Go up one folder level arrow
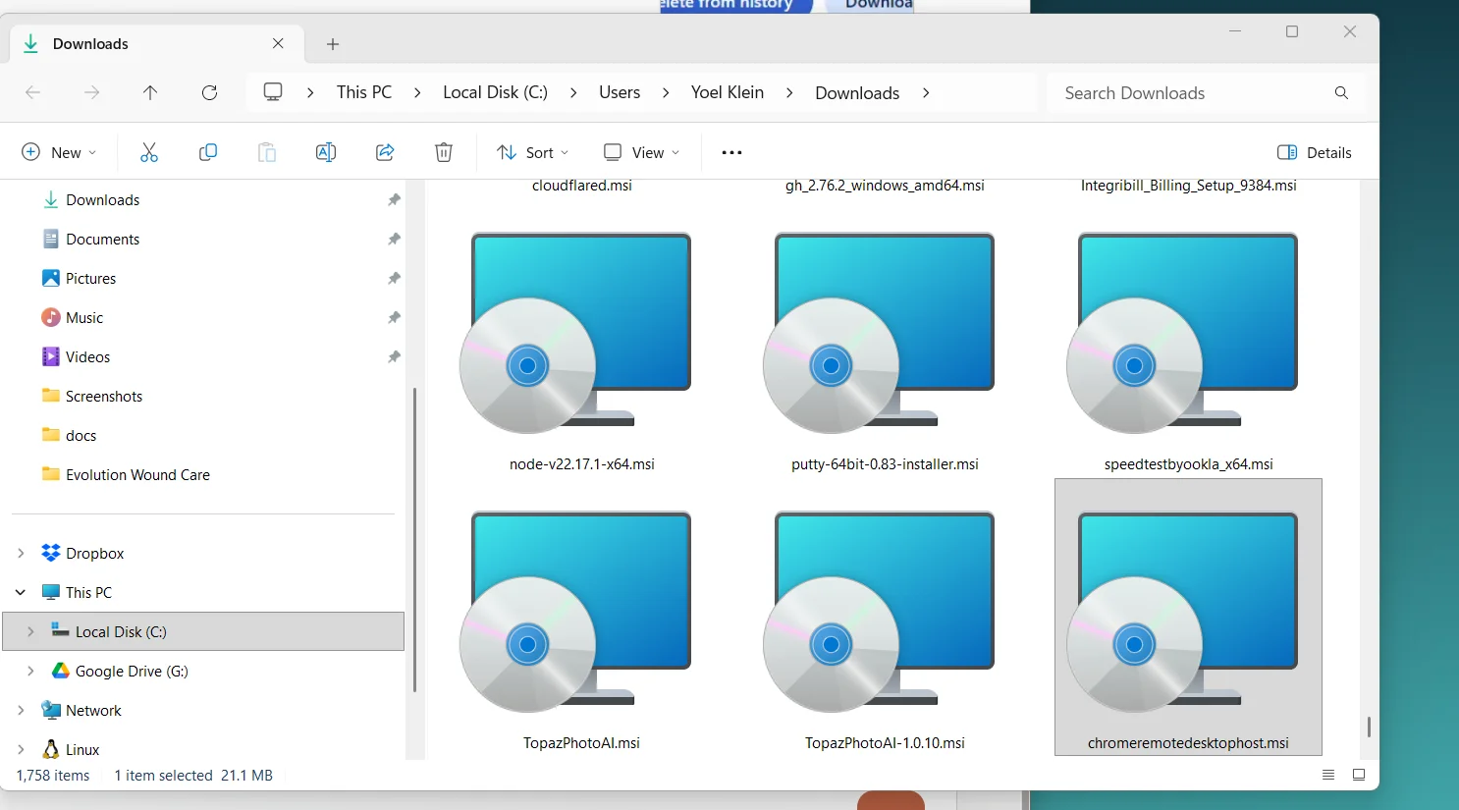Viewport: 1459px width, 810px height. [150, 92]
